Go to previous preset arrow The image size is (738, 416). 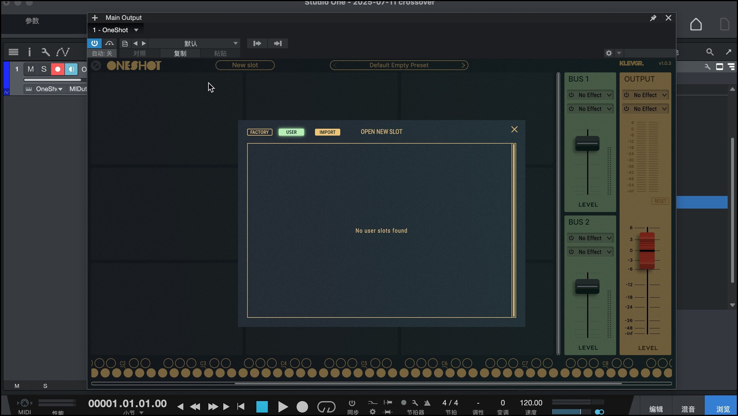click(135, 43)
